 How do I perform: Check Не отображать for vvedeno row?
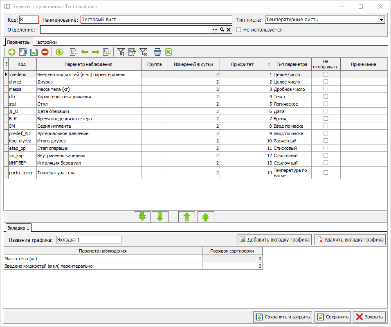(326, 74)
